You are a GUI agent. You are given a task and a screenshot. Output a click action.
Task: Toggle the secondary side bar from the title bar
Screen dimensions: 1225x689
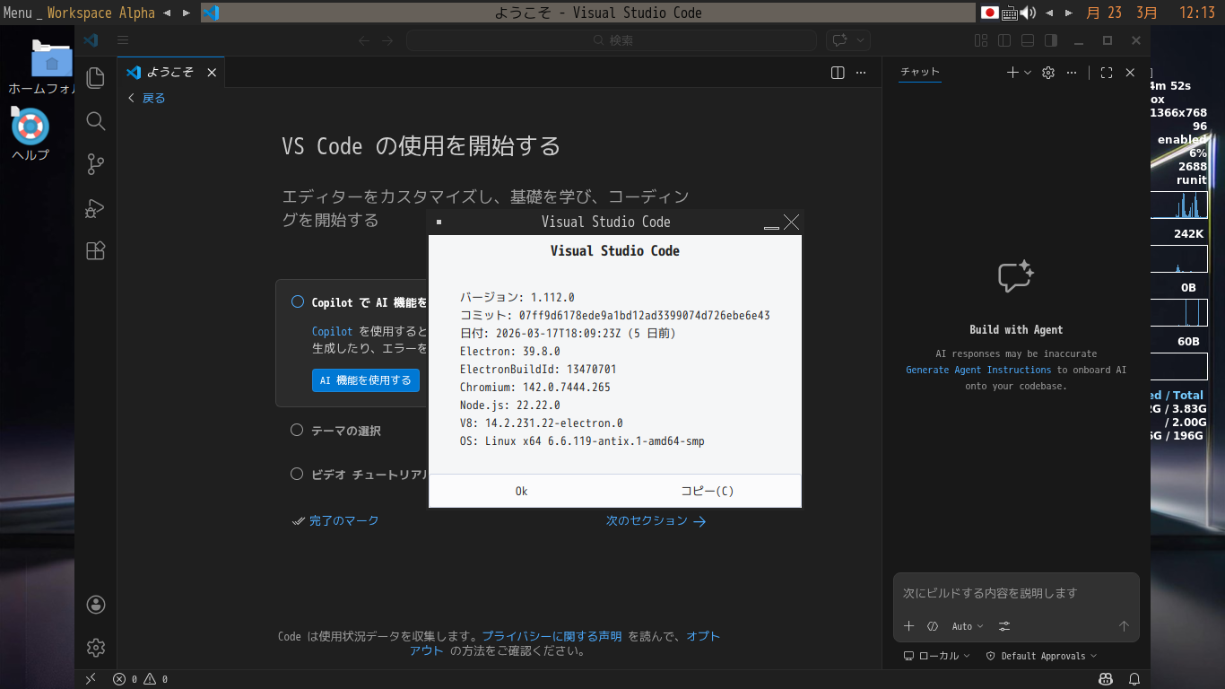[1051, 40]
